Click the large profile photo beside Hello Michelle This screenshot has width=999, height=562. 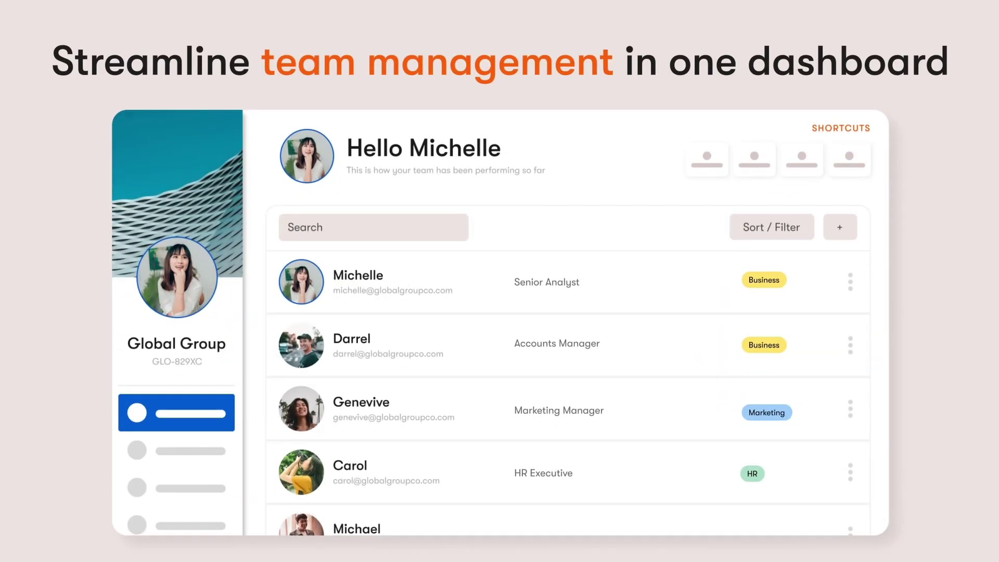(x=307, y=156)
